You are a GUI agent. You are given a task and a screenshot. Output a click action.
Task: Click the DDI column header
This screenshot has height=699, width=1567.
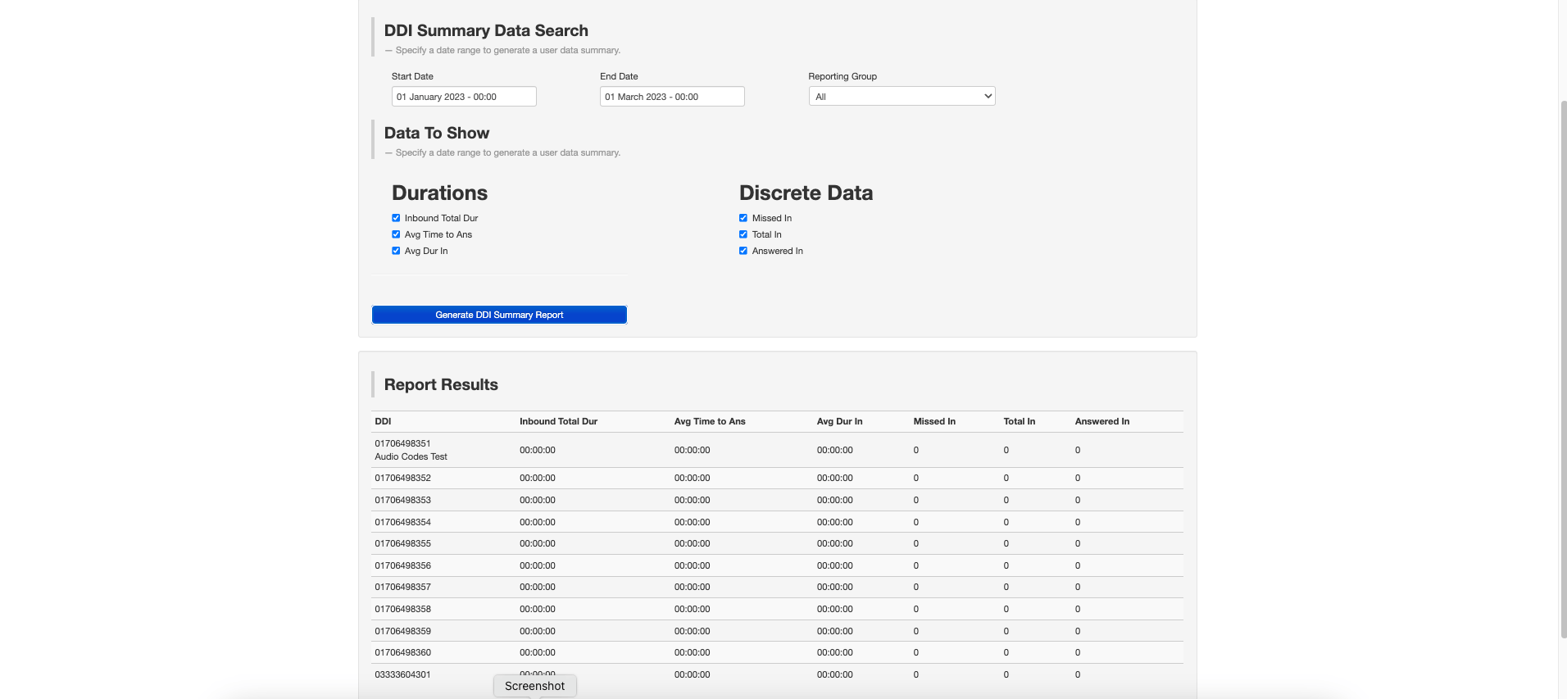[x=383, y=421]
